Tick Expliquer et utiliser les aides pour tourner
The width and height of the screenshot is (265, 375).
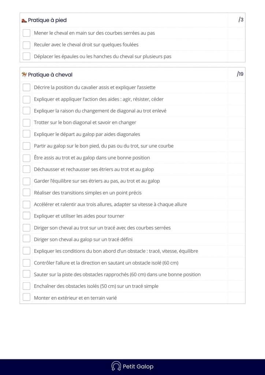[x=26, y=216]
